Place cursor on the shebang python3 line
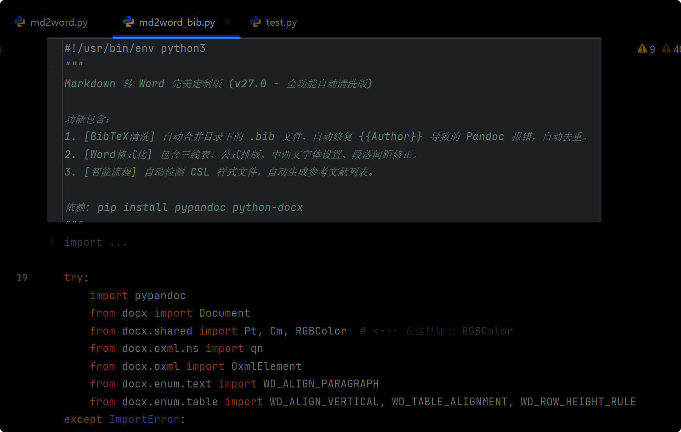The image size is (681, 432). pos(135,48)
